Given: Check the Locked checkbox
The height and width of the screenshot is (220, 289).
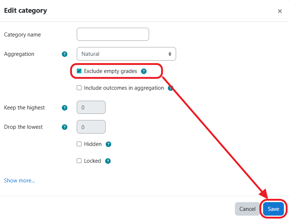Looking at the screenshot, I should coord(79,161).
